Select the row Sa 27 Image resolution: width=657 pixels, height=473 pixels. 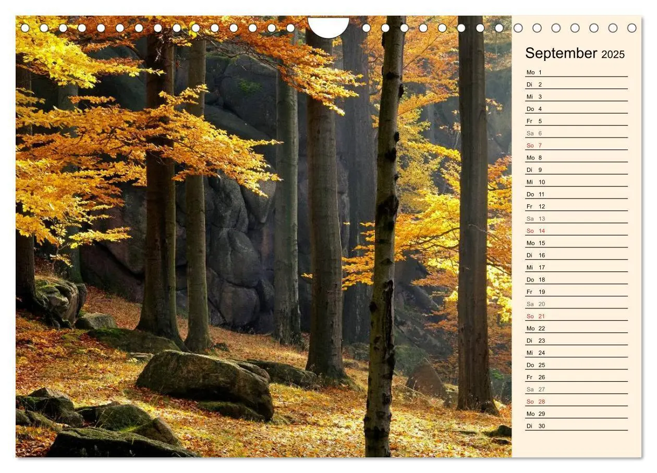point(576,389)
